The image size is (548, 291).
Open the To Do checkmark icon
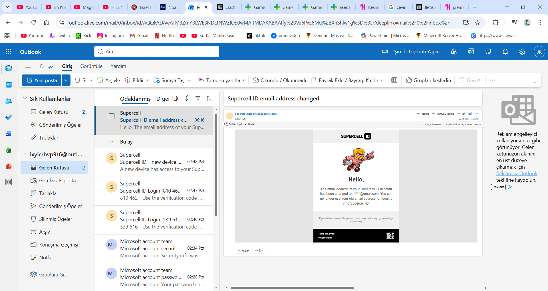9,117
